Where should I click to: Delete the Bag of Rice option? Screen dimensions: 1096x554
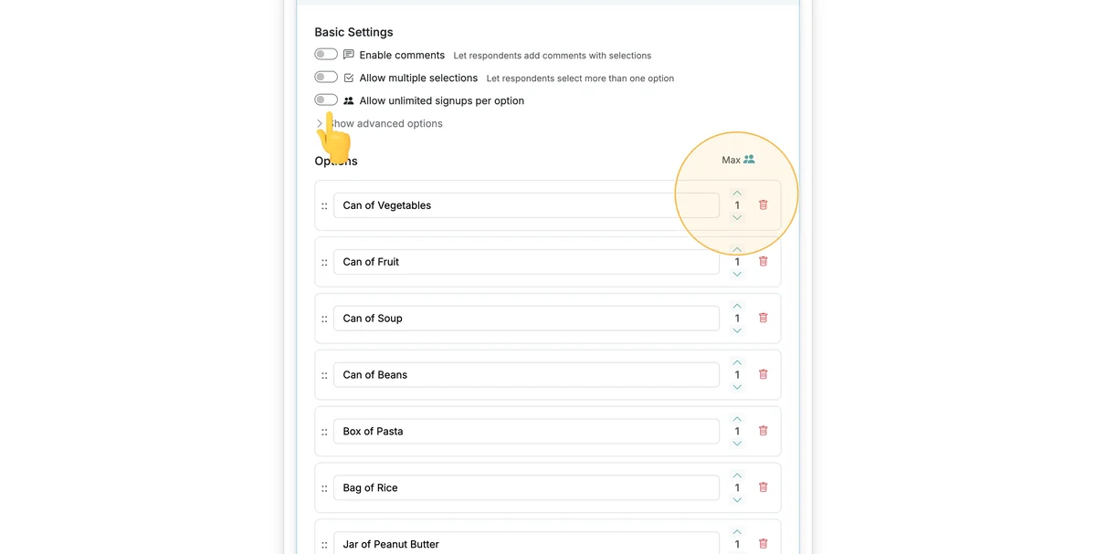coord(764,487)
